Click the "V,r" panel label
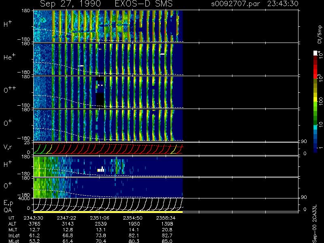The image size is (324, 243). point(8,147)
